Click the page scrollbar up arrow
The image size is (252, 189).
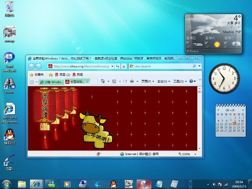click(200, 89)
